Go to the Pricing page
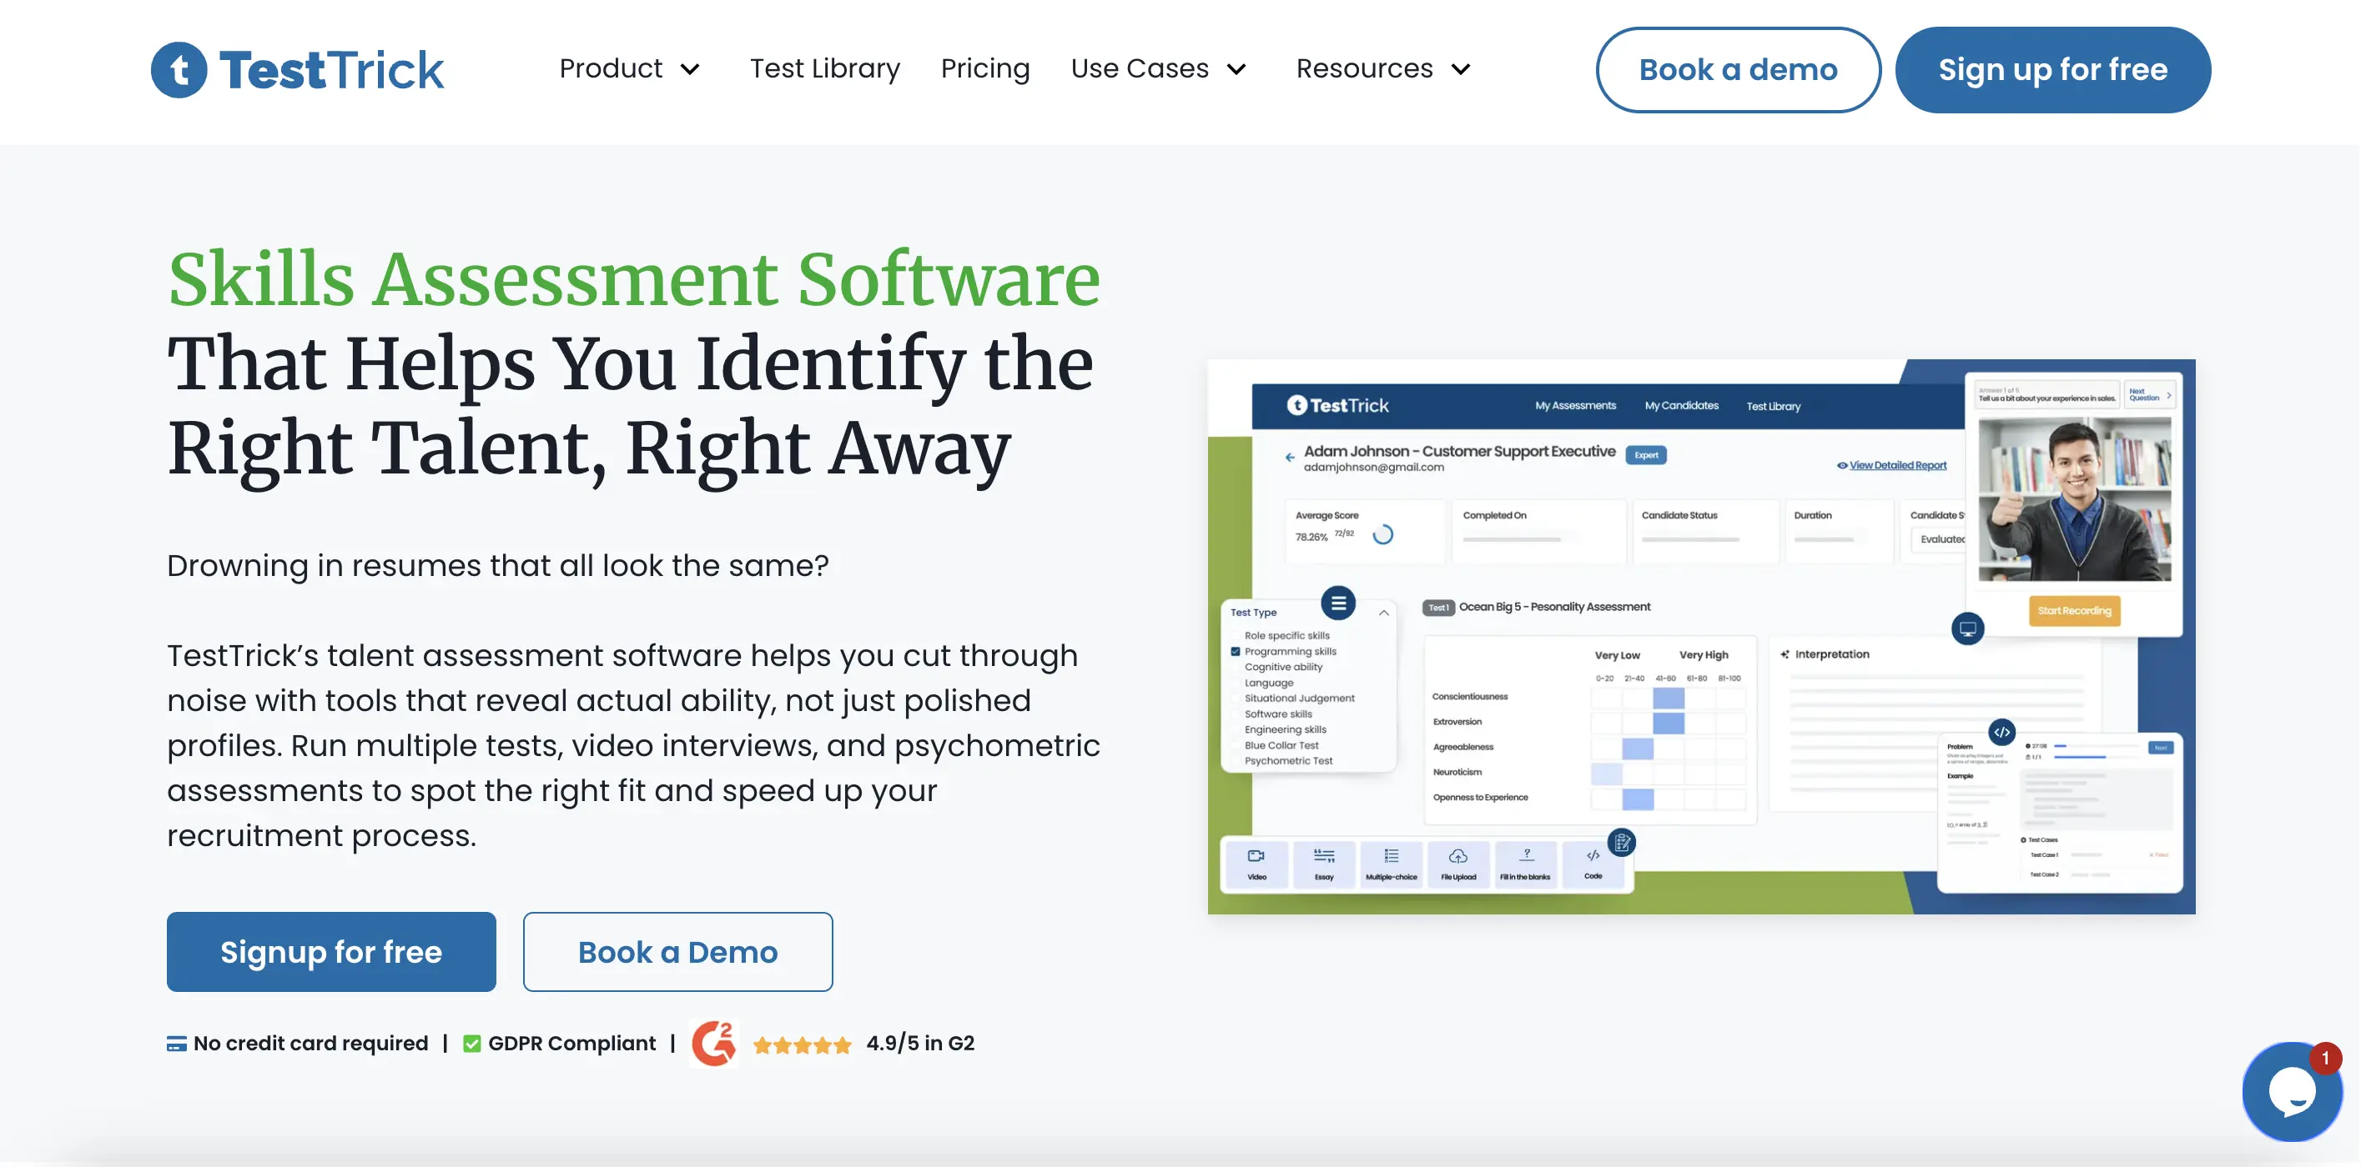Image resolution: width=2361 pixels, height=1167 pixels. pyautogui.click(x=985, y=68)
